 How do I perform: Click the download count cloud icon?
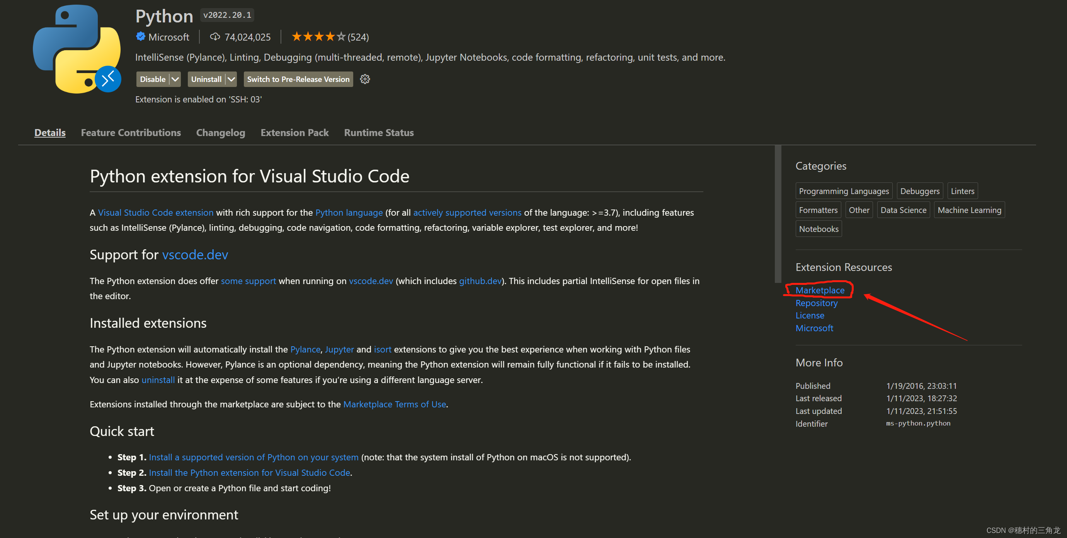point(214,37)
